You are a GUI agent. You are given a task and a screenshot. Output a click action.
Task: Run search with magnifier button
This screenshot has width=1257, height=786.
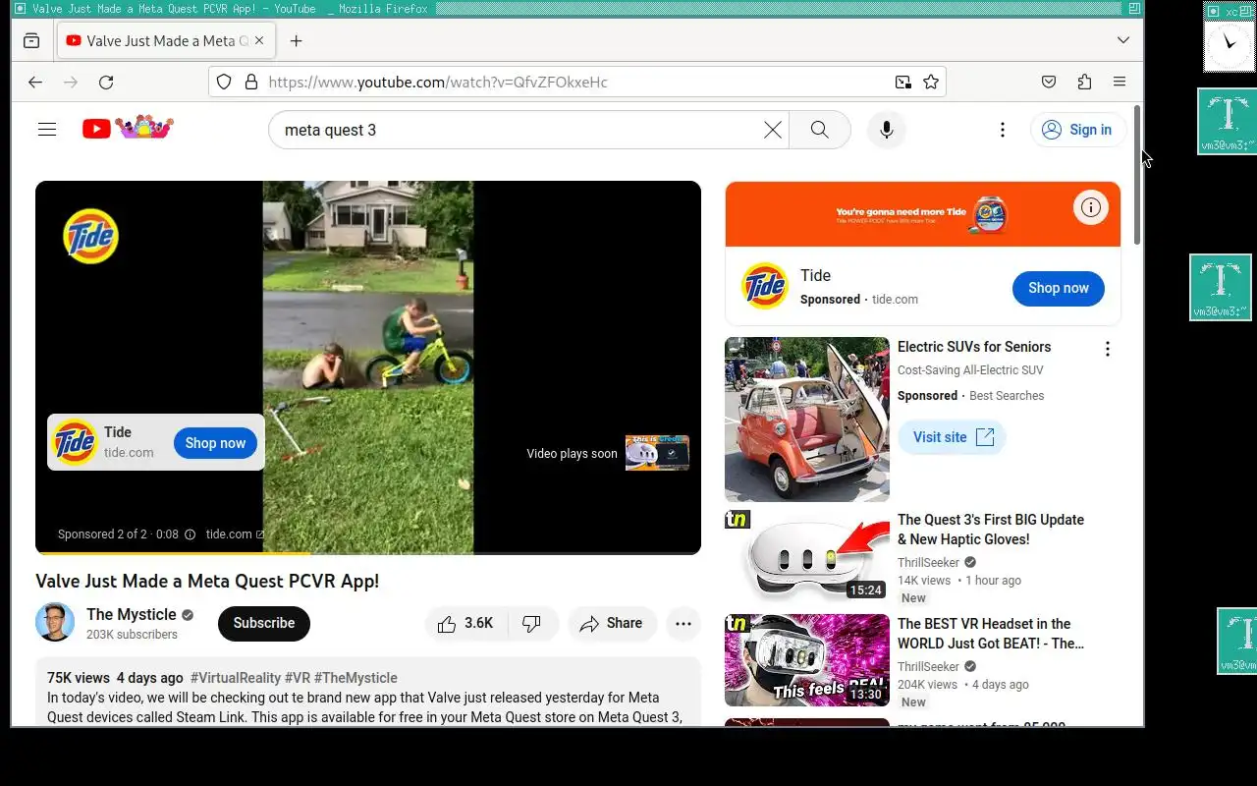[820, 130]
